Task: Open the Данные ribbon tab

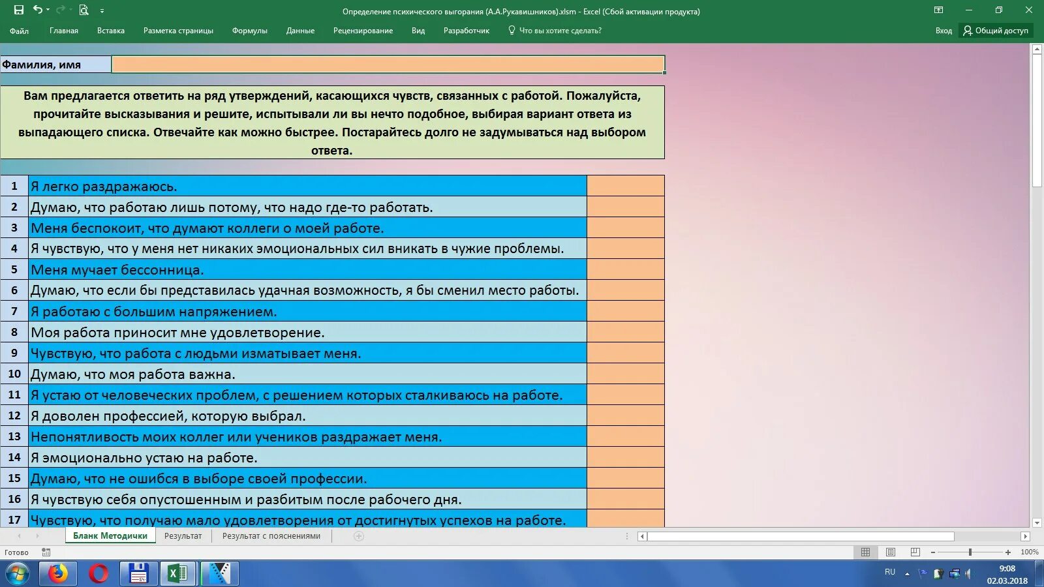Action: 300,31
